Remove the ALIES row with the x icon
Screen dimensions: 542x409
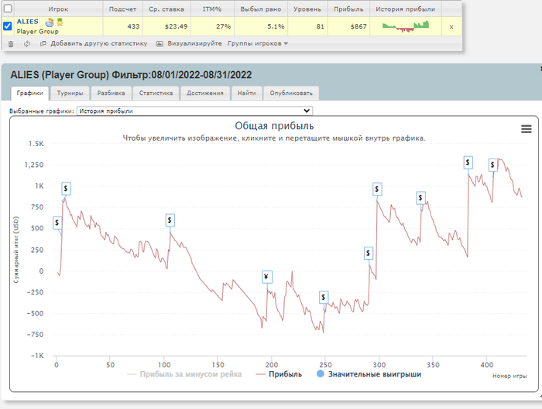tap(451, 26)
